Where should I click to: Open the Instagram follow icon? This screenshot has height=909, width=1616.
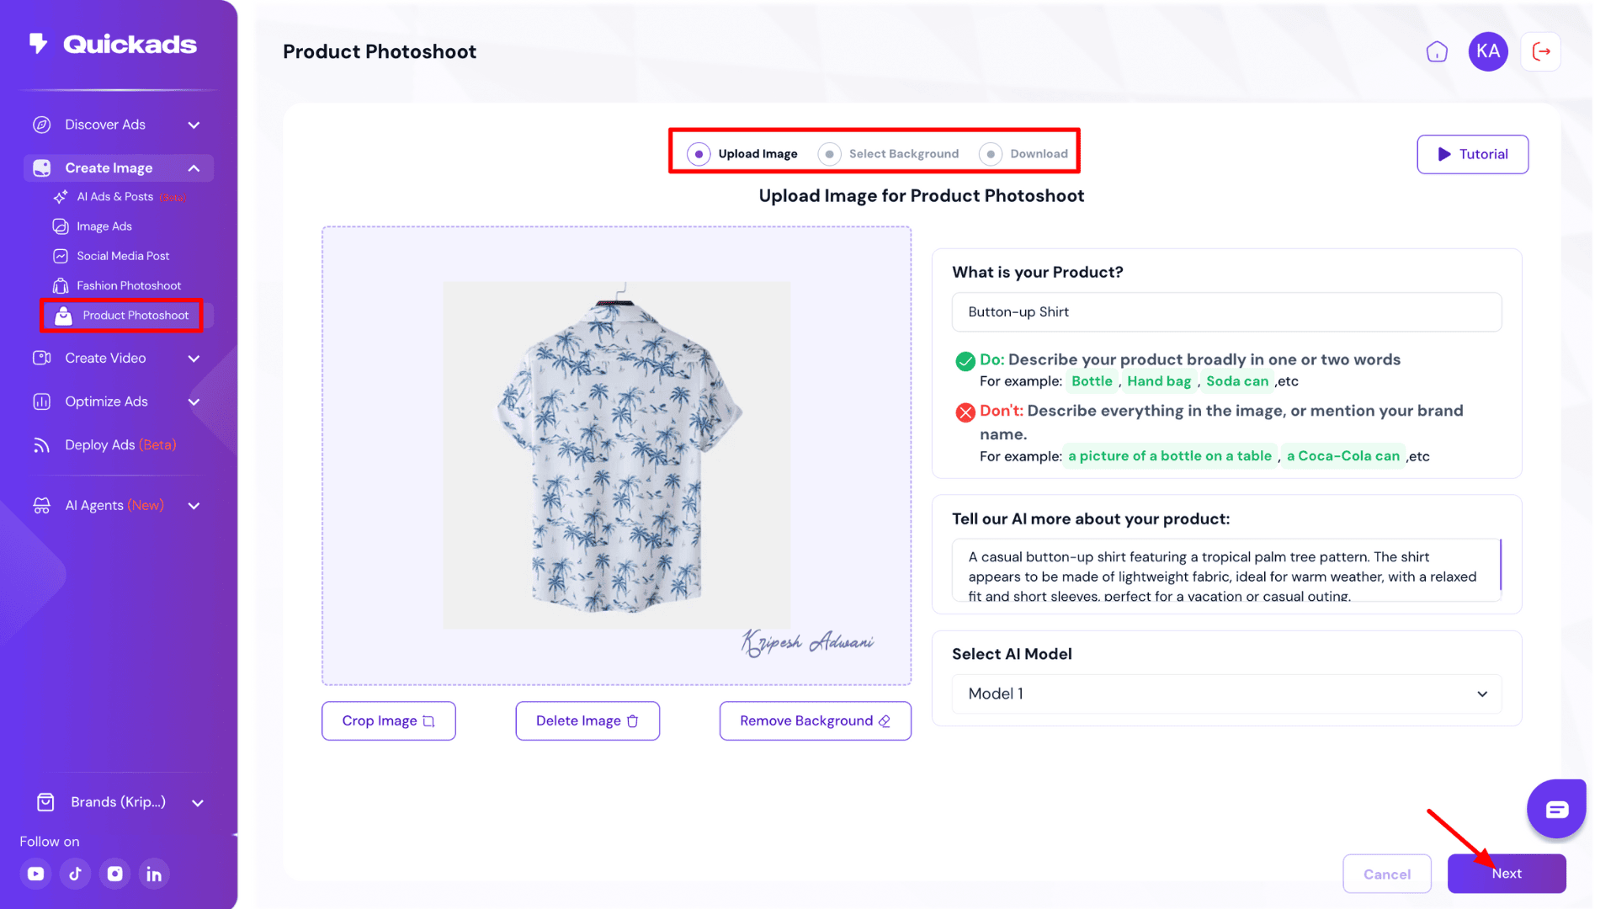point(115,874)
